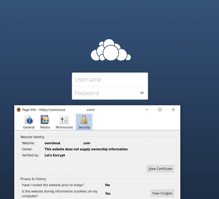Screen dimensions: 219x199
Task: Submit login with the arrow icon
Action: (142, 93)
